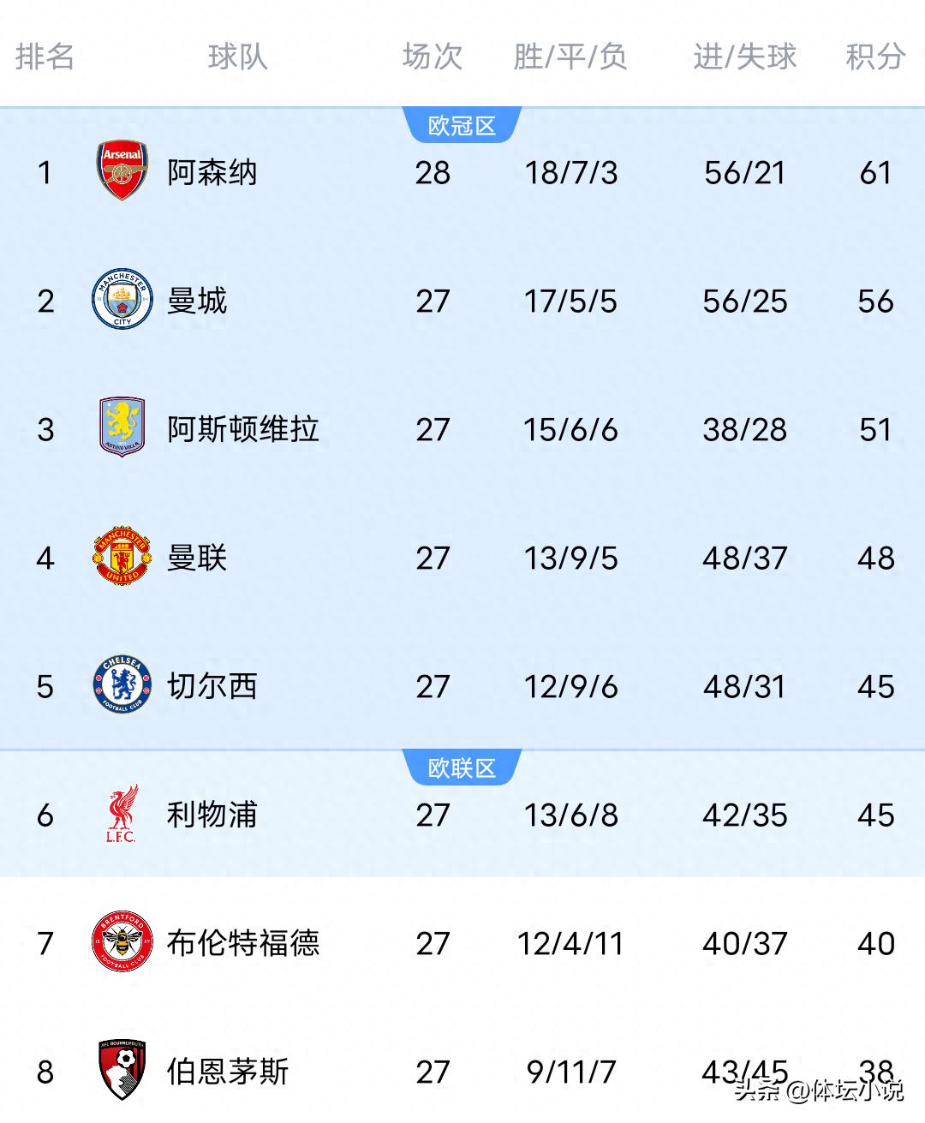Viewport: 925px width, 1123px height.
Task: Open the 布伦特福德 team name link
Action: coord(242,943)
